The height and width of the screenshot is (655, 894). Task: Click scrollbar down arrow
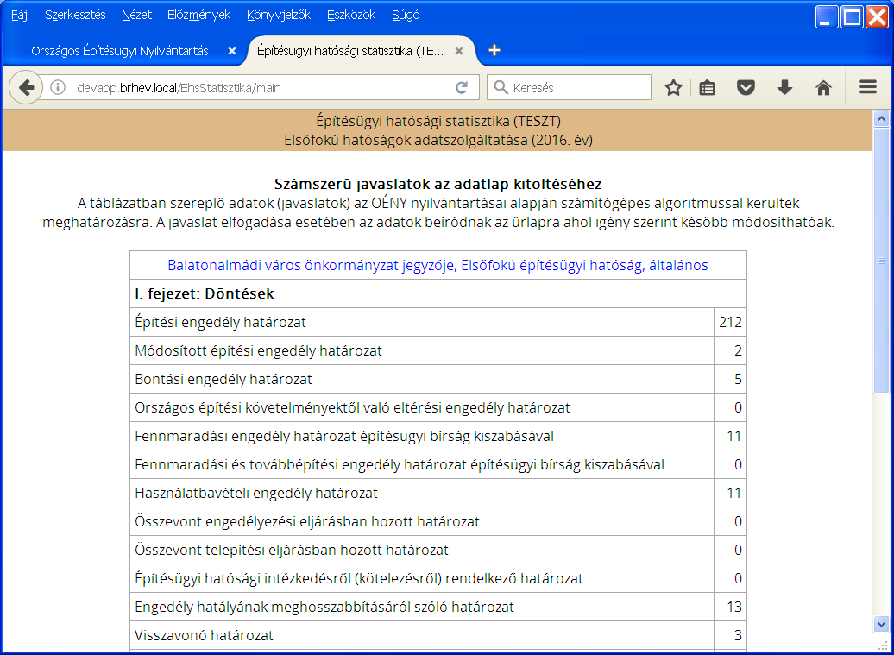tap(881, 625)
